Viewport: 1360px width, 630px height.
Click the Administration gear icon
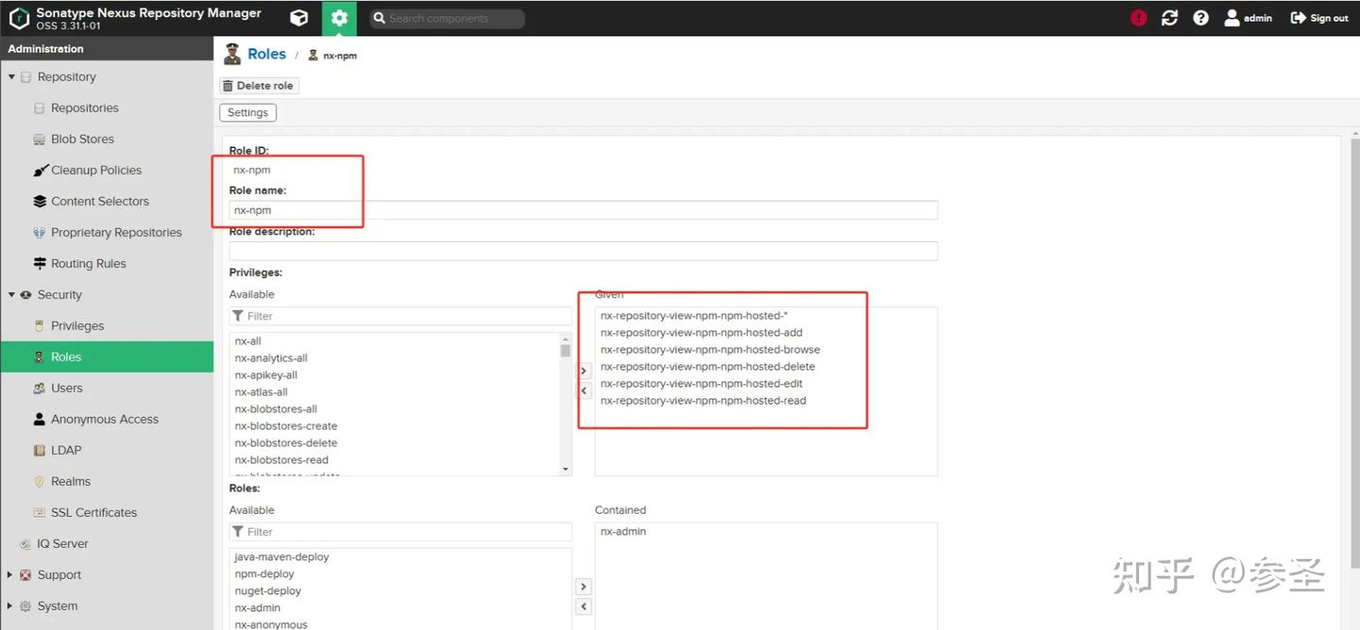pyautogui.click(x=339, y=18)
